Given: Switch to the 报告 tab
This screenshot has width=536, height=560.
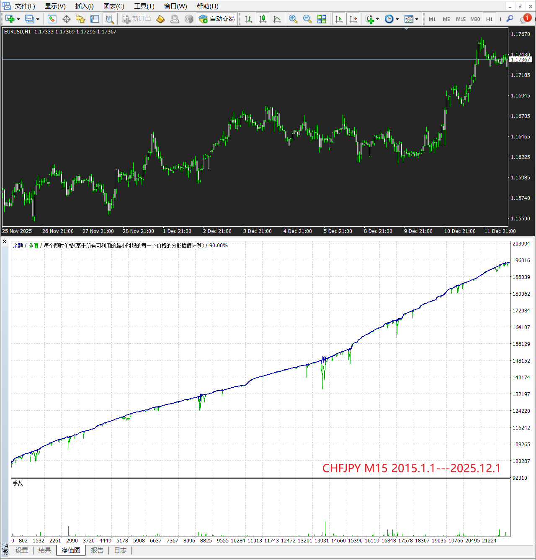Looking at the screenshot, I should 97,550.
